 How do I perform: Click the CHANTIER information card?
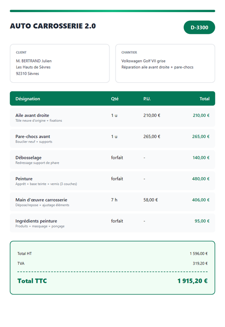point(165,63)
